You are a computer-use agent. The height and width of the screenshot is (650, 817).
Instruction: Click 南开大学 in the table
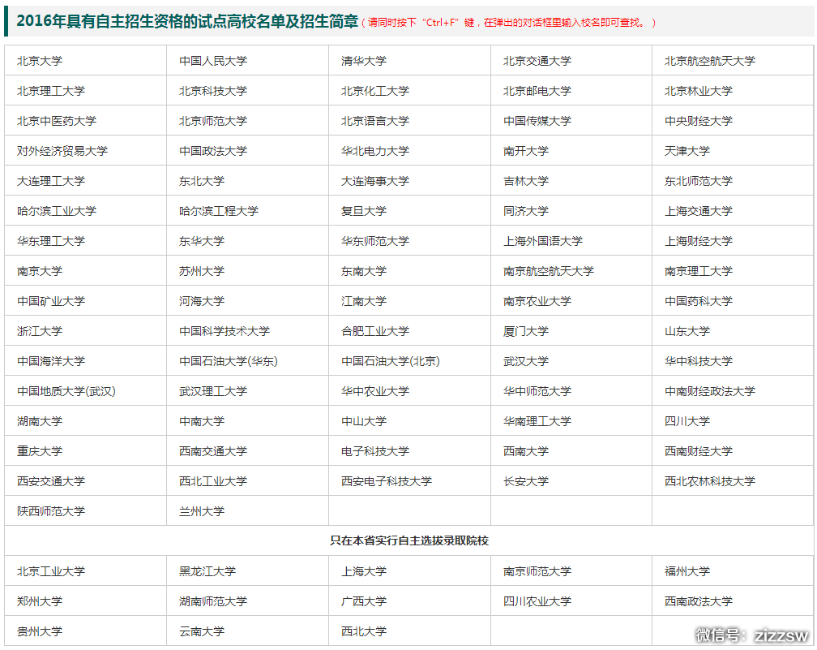526,151
